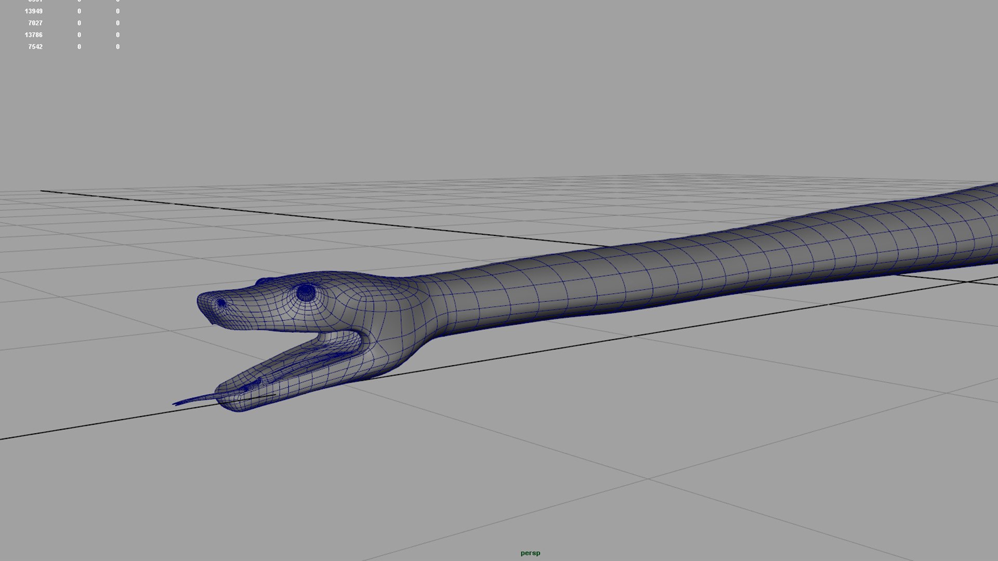The width and height of the screenshot is (998, 561).
Task: Click the 7542 value in the poly count readout
Action: [x=35, y=47]
